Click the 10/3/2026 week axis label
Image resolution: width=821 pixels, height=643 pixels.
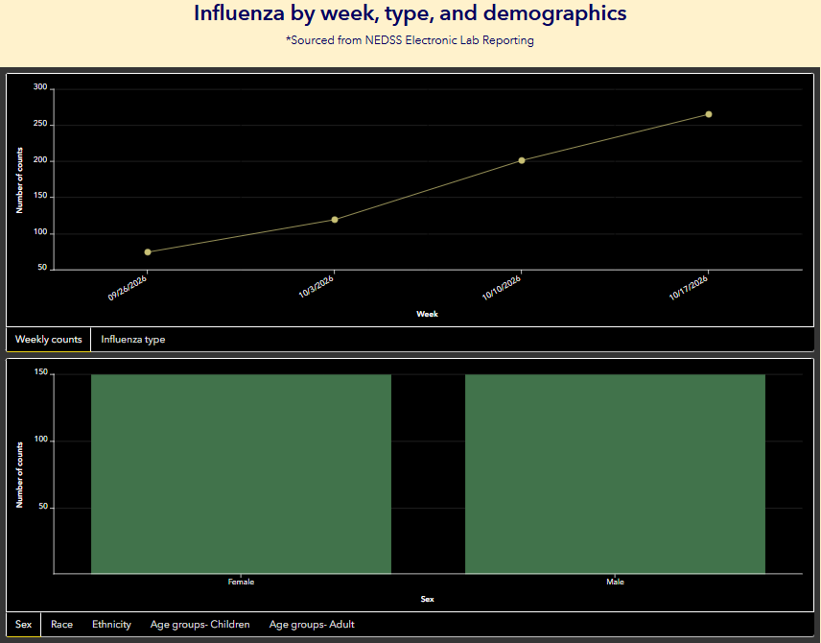click(317, 287)
